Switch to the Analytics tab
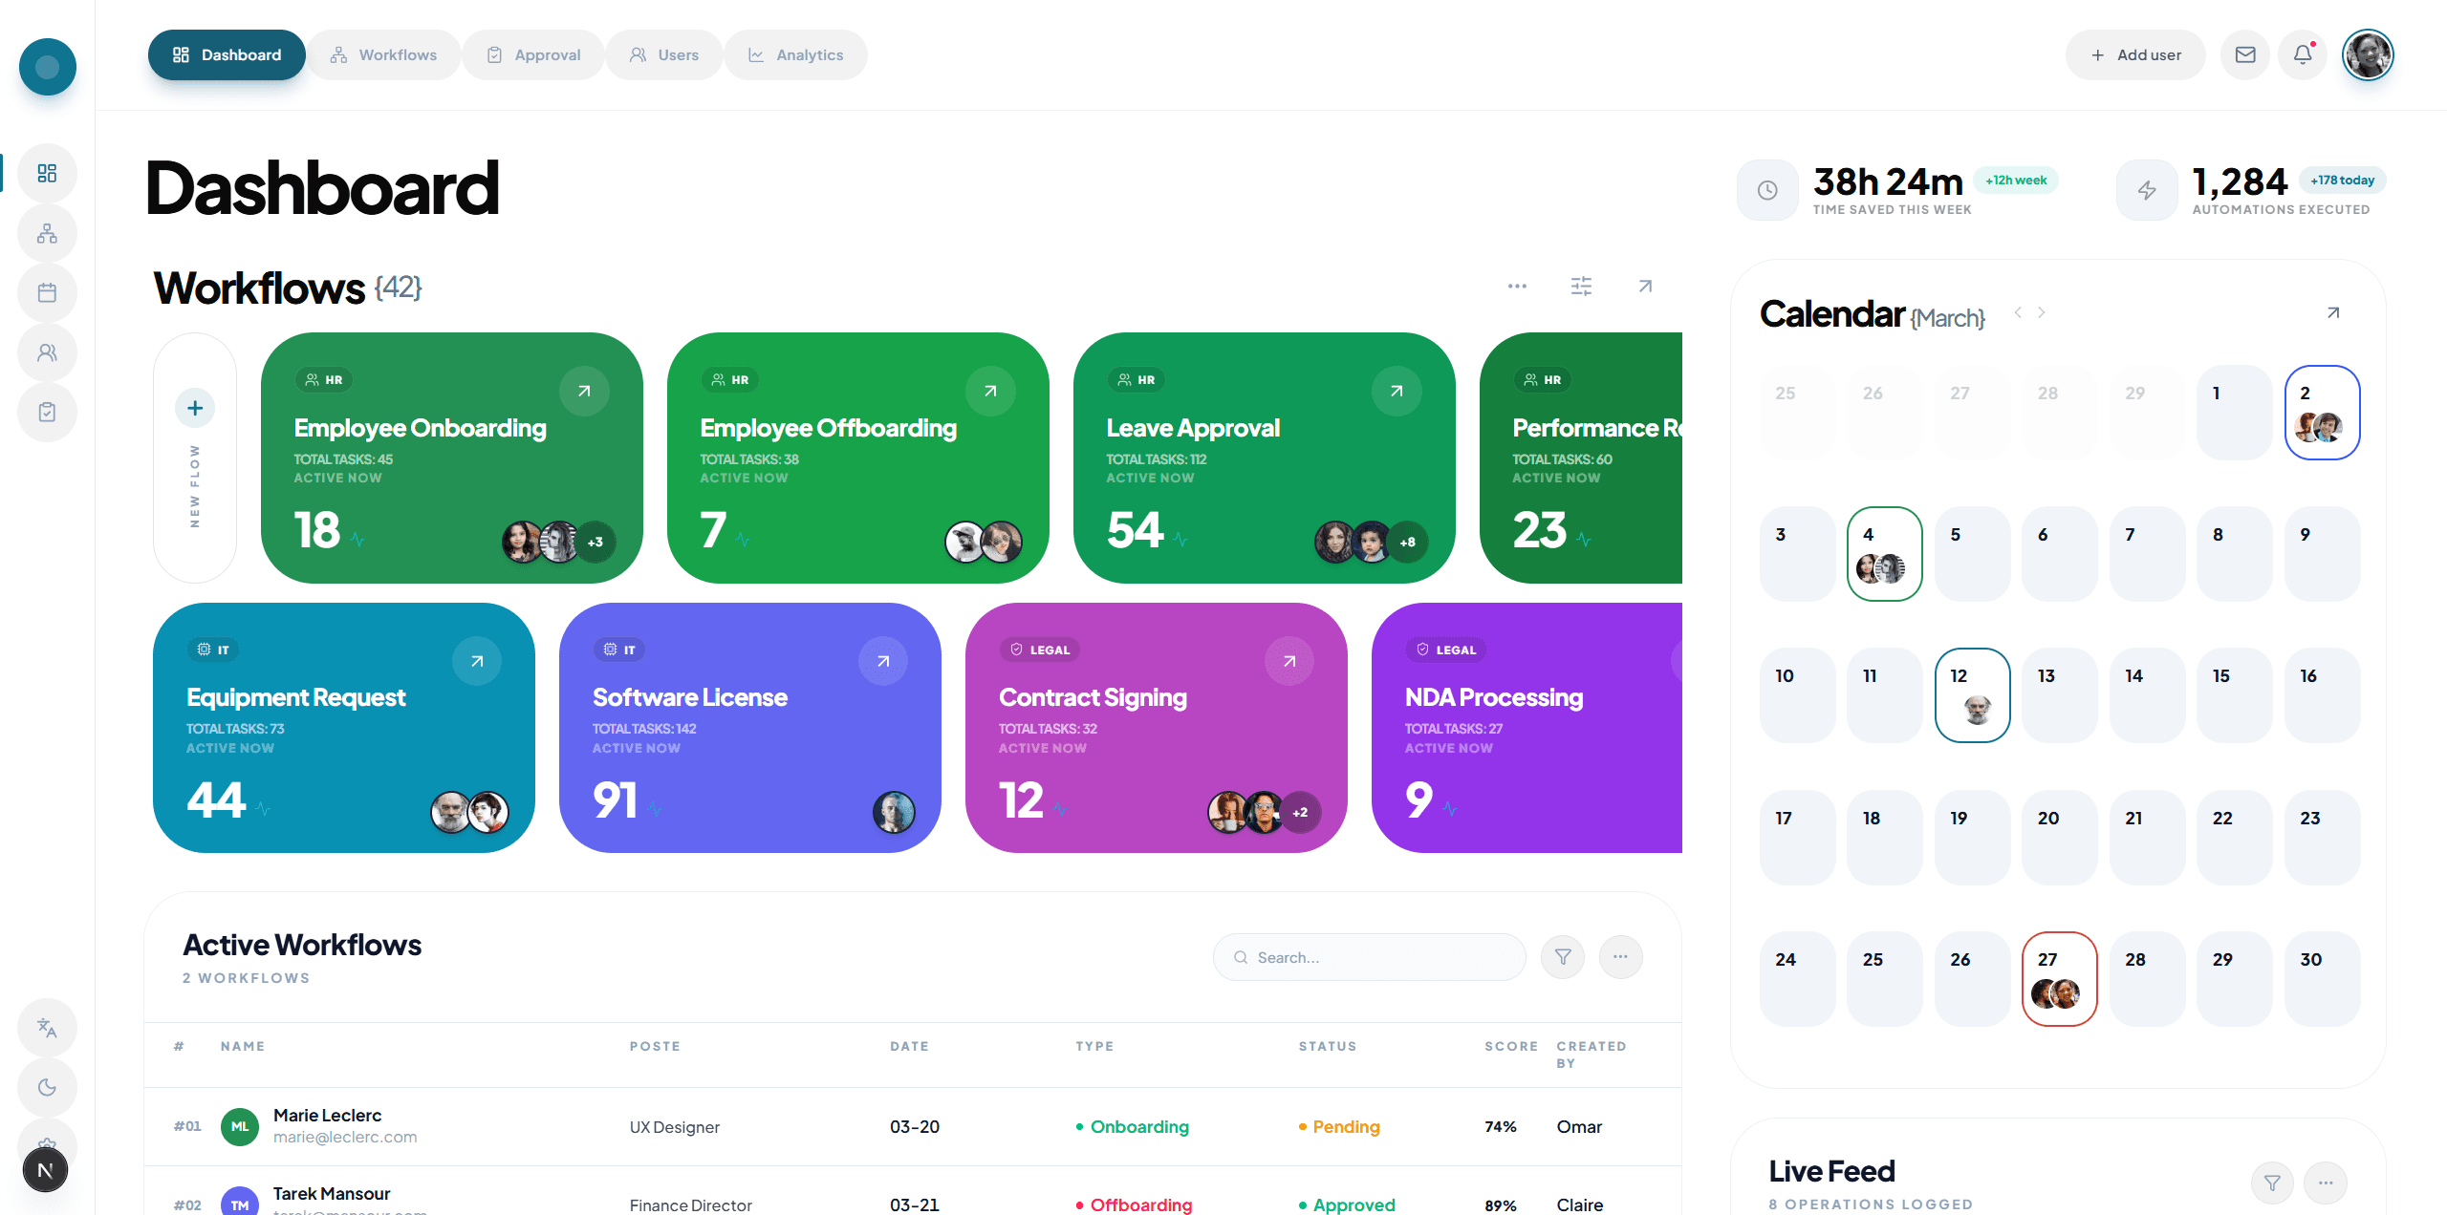2447x1215 pixels. pyautogui.click(x=795, y=54)
